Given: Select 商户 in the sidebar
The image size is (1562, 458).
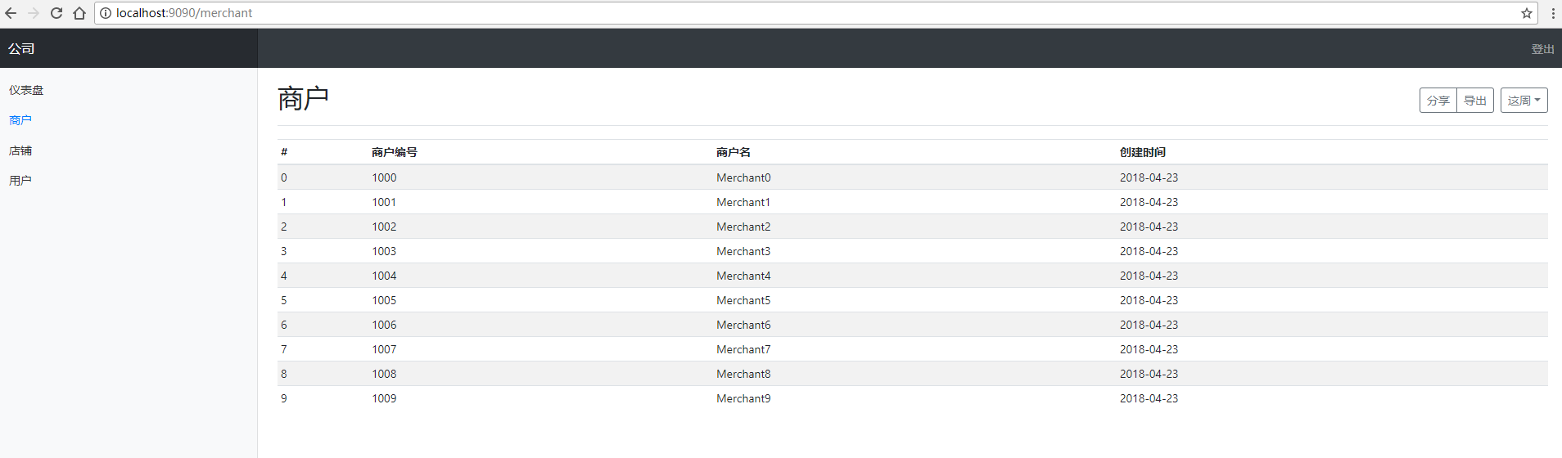Looking at the screenshot, I should pyautogui.click(x=20, y=120).
